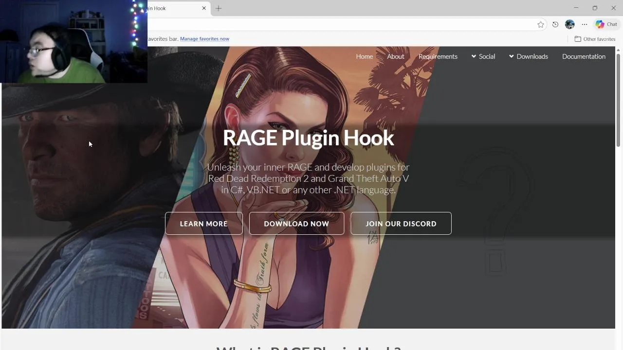Open the browser history icon
Viewport: 623px width, 350px height.
(555, 24)
